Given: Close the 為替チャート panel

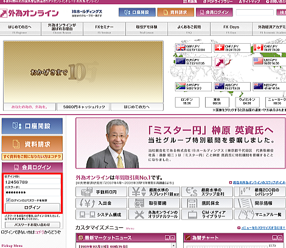Looking at the screenshot, I should [280, 238].
